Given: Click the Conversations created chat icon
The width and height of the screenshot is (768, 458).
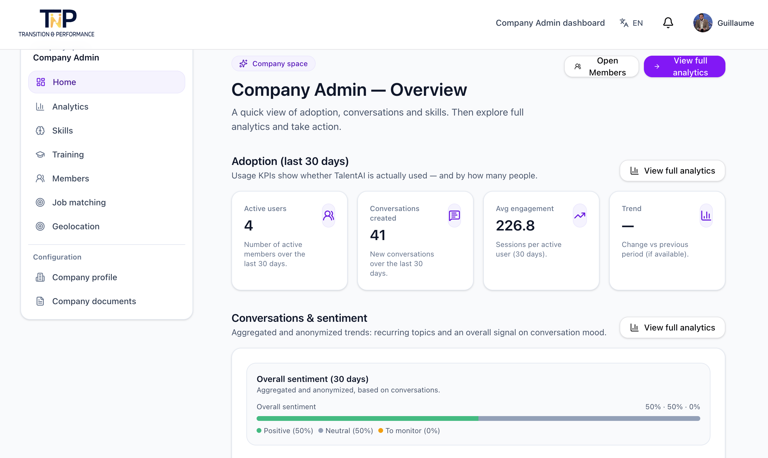Looking at the screenshot, I should tap(454, 216).
